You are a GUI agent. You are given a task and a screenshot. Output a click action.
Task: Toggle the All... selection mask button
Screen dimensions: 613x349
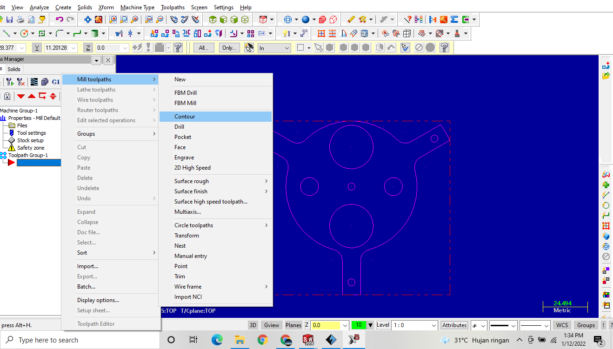tap(203, 47)
